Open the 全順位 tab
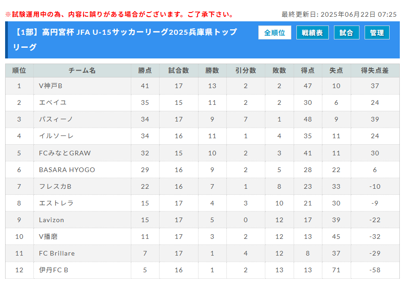 click(x=275, y=33)
